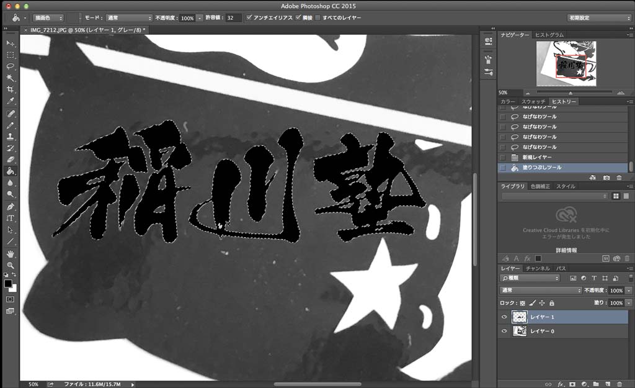Switch to the ヒストグラム tab
This screenshot has width=635, height=388.
(x=549, y=35)
